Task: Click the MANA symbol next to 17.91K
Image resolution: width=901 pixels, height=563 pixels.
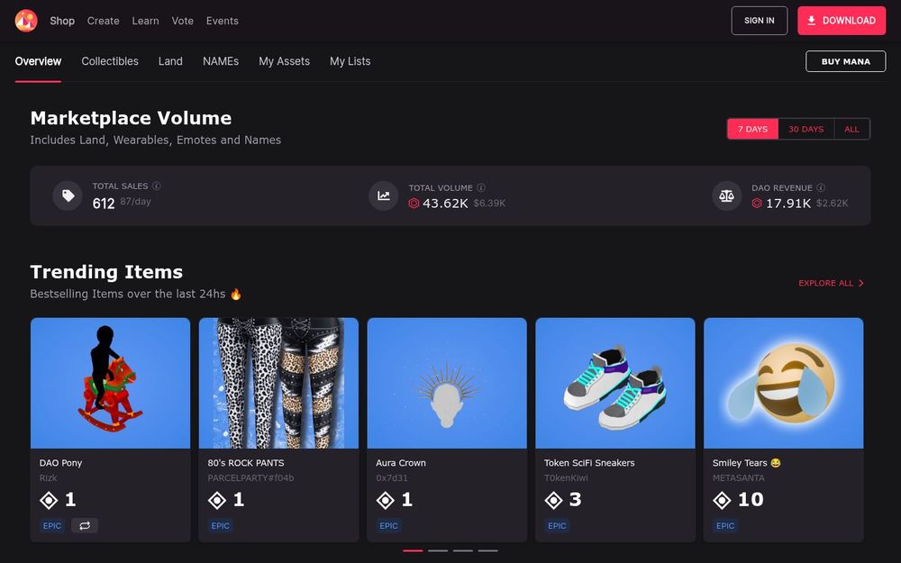Action: click(757, 204)
